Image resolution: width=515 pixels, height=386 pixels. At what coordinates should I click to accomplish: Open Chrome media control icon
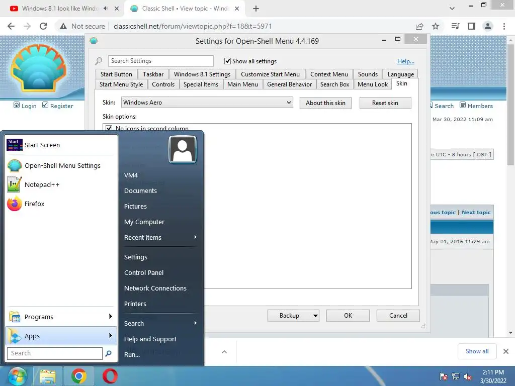point(455,26)
